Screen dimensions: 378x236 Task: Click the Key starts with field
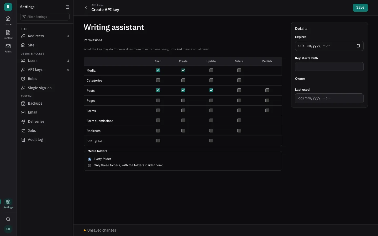click(329, 67)
